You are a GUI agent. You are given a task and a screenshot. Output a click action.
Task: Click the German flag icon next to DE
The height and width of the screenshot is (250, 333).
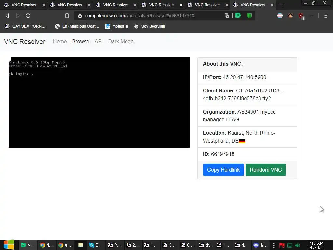242,141
